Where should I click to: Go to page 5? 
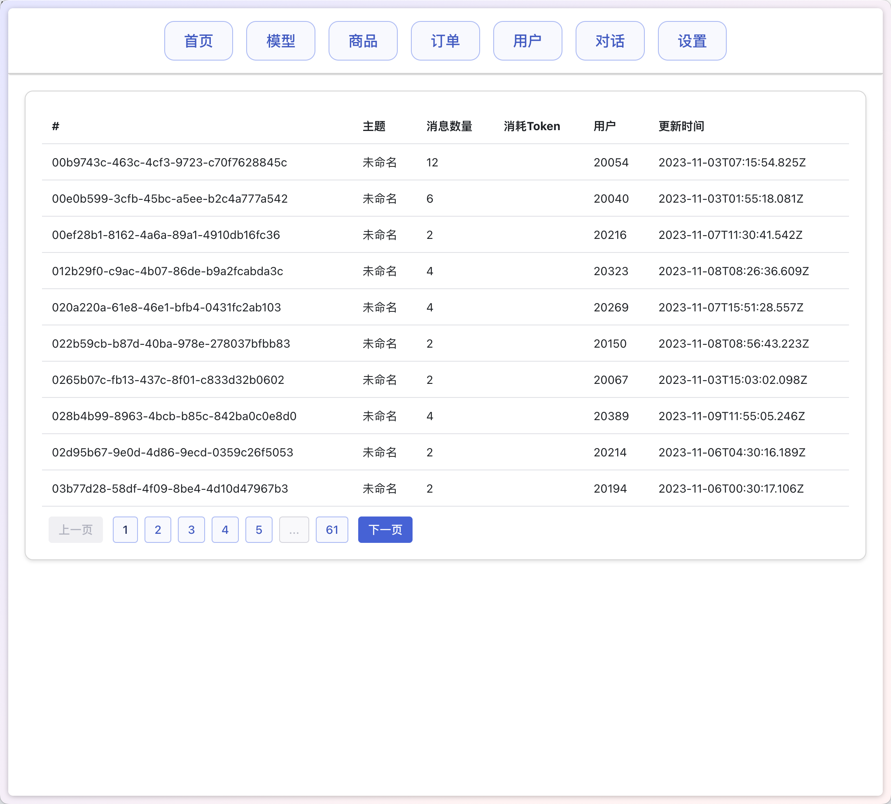coord(259,529)
